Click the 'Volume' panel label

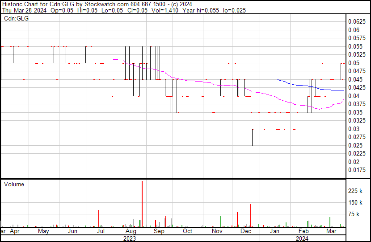pyautogui.click(x=14, y=184)
